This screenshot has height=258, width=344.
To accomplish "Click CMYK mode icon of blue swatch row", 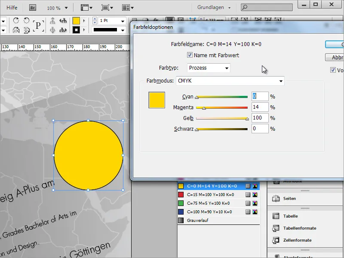I will [255, 212].
